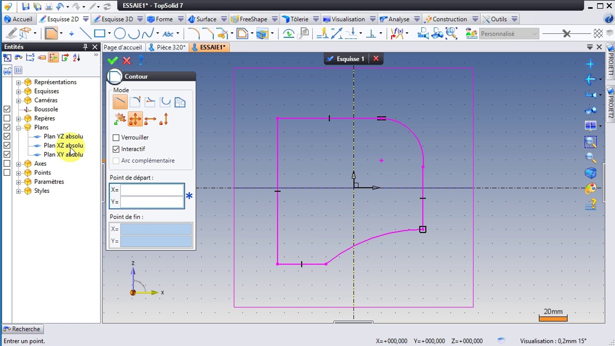Image resolution: width=615 pixels, height=346 pixels.
Task: Click the green checkmark to validate
Action: coord(112,60)
